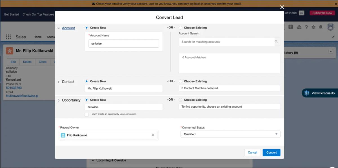
Task: Select Choose Existing for Contact
Action: (x=180, y=81)
